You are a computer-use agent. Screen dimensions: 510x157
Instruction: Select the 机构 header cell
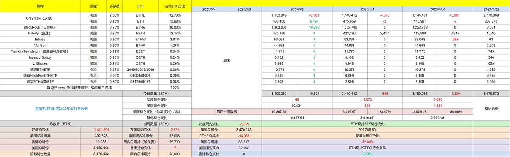click(40, 7)
